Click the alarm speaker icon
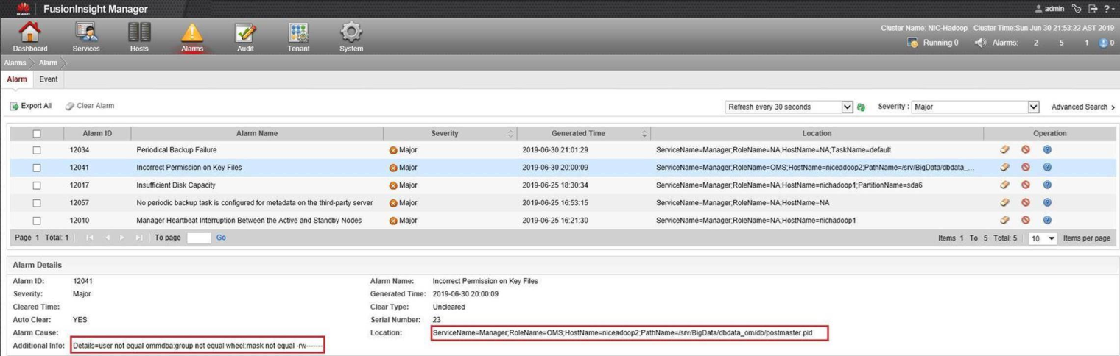This screenshot has height=356, width=1120. pos(980,43)
